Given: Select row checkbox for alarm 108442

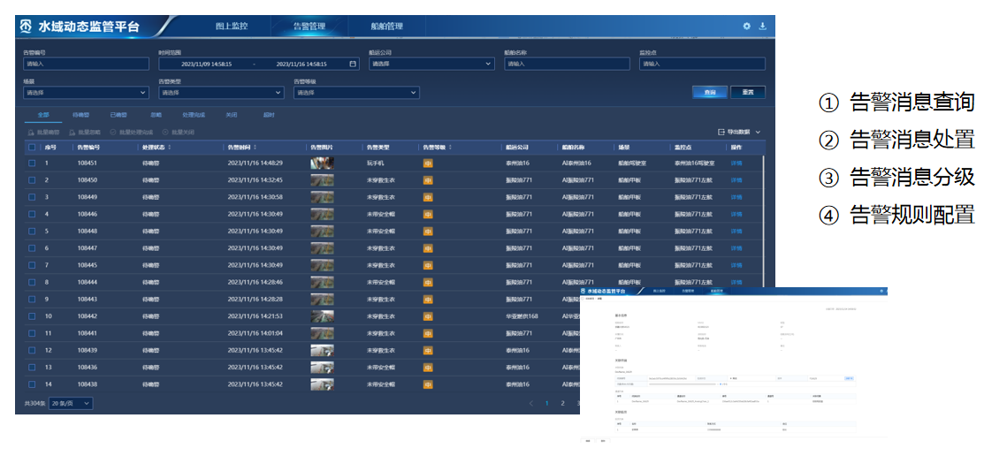Looking at the screenshot, I should [32, 316].
